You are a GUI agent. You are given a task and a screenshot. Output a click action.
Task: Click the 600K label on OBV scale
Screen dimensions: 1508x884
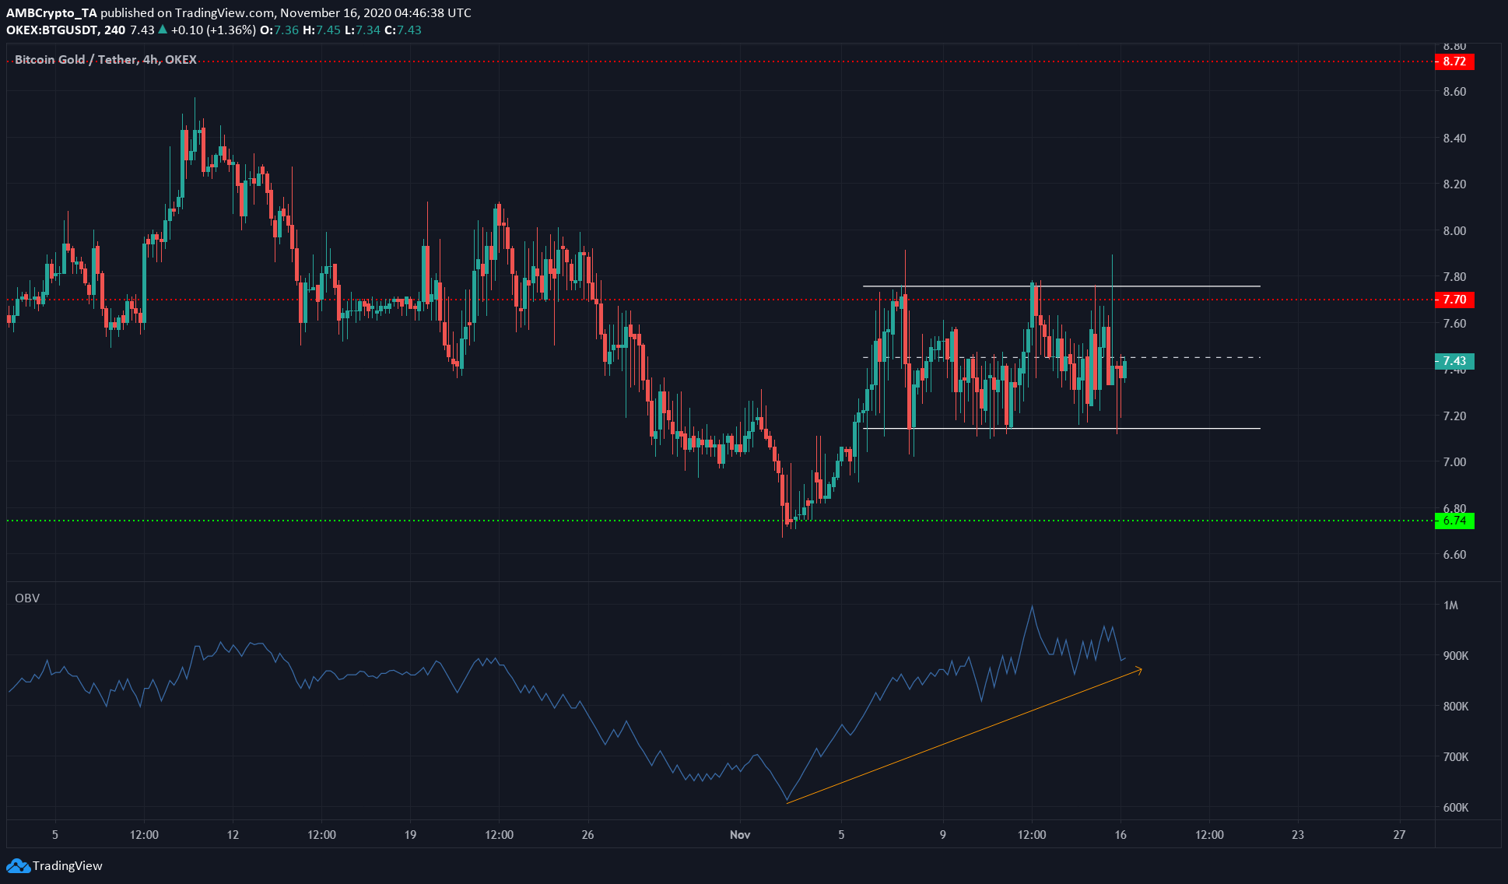pos(1455,808)
